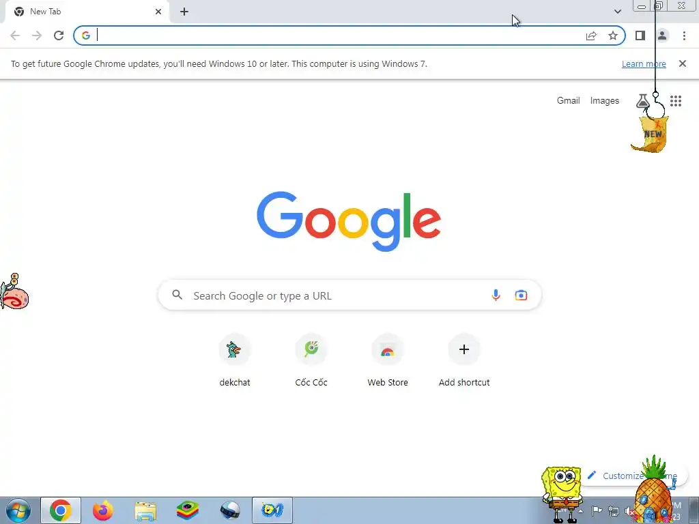Open the Gmail link
Image resolution: width=699 pixels, height=524 pixels.
pyautogui.click(x=568, y=101)
